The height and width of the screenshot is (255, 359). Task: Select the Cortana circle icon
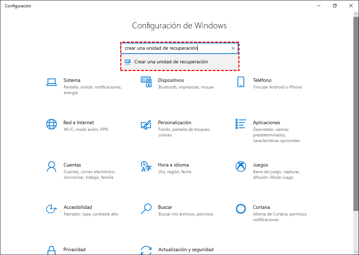click(x=241, y=209)
